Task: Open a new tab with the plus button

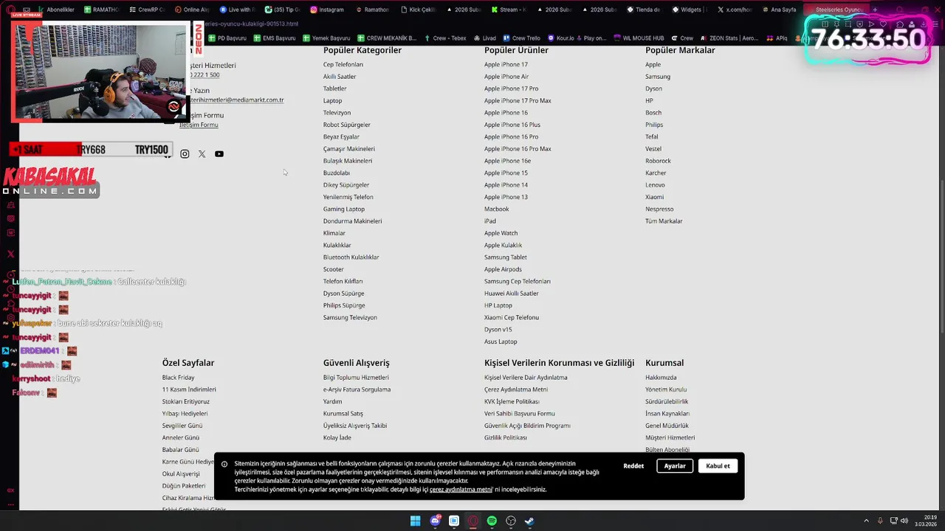Action: 875,10
